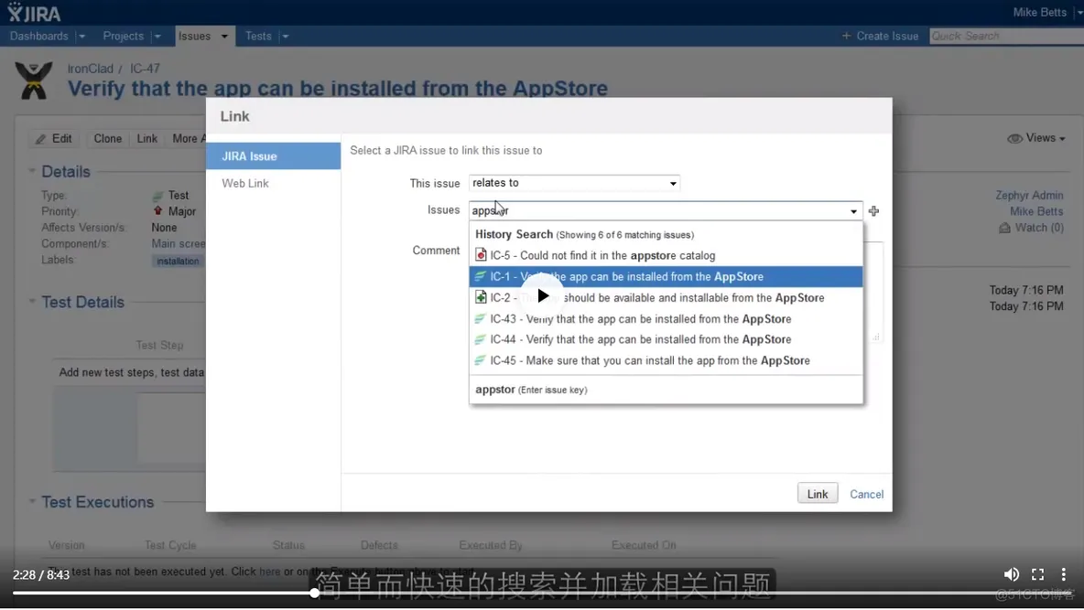Image resolution: width=1084 pixels, height=610 pixels.
Task: Select the JIRA Issue tab in dialog
Action: [273, 156]
